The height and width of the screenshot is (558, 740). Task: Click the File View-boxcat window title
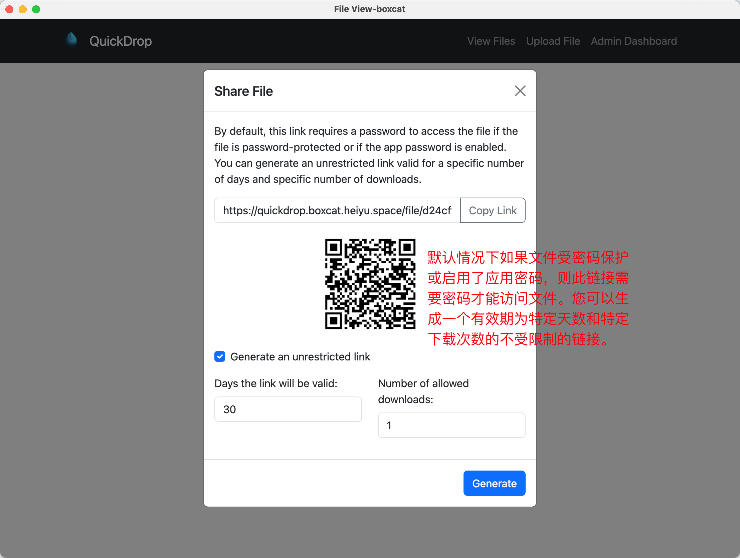pos(369,9)
